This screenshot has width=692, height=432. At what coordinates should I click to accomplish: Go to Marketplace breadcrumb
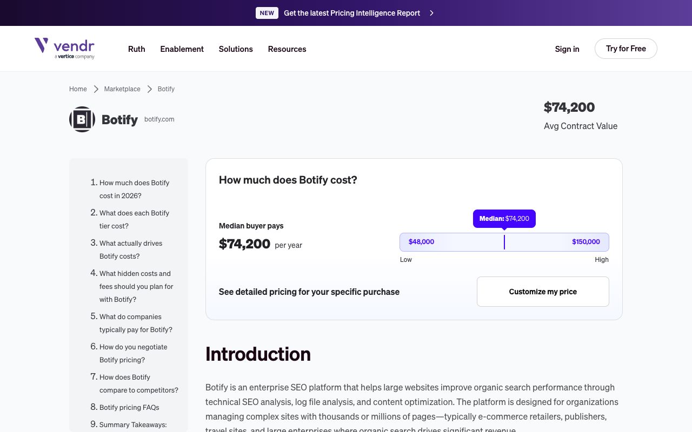click(122, 89)
